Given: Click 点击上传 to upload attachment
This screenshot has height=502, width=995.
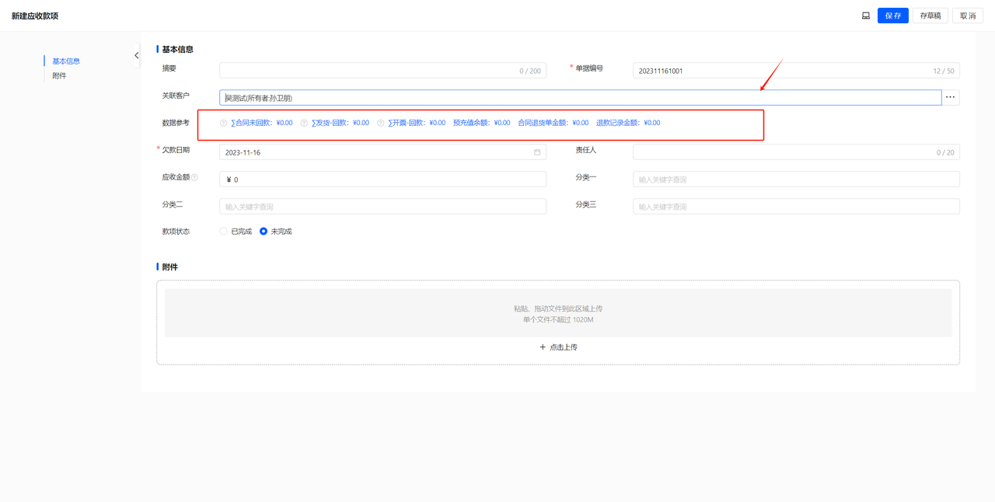Looking at the screenshot, I should [558, 347].
